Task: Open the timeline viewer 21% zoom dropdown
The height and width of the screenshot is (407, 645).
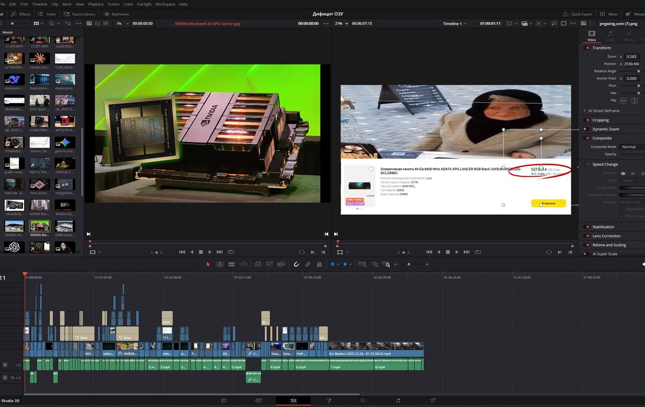Action: pos(342,24)
